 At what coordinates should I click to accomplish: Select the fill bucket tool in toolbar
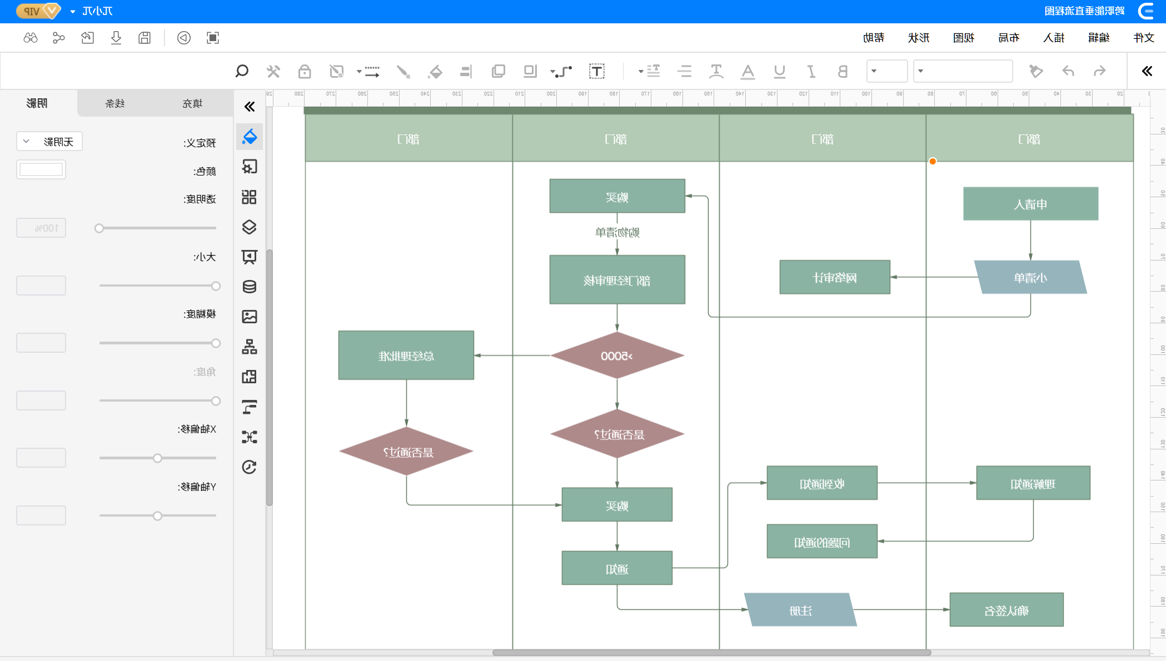point(435,71)
